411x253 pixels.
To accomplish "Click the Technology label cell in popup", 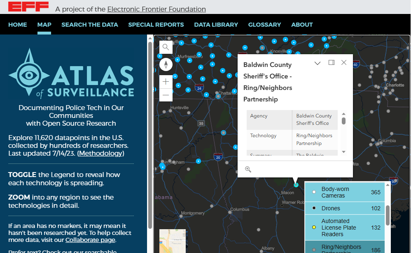I will click(269, 140).
